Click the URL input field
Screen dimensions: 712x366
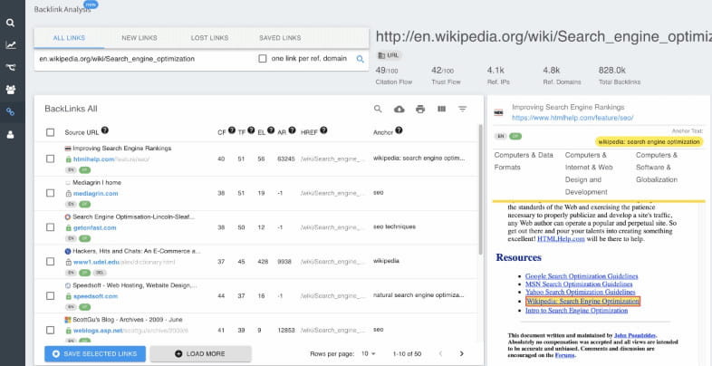(x=145, y=59)
